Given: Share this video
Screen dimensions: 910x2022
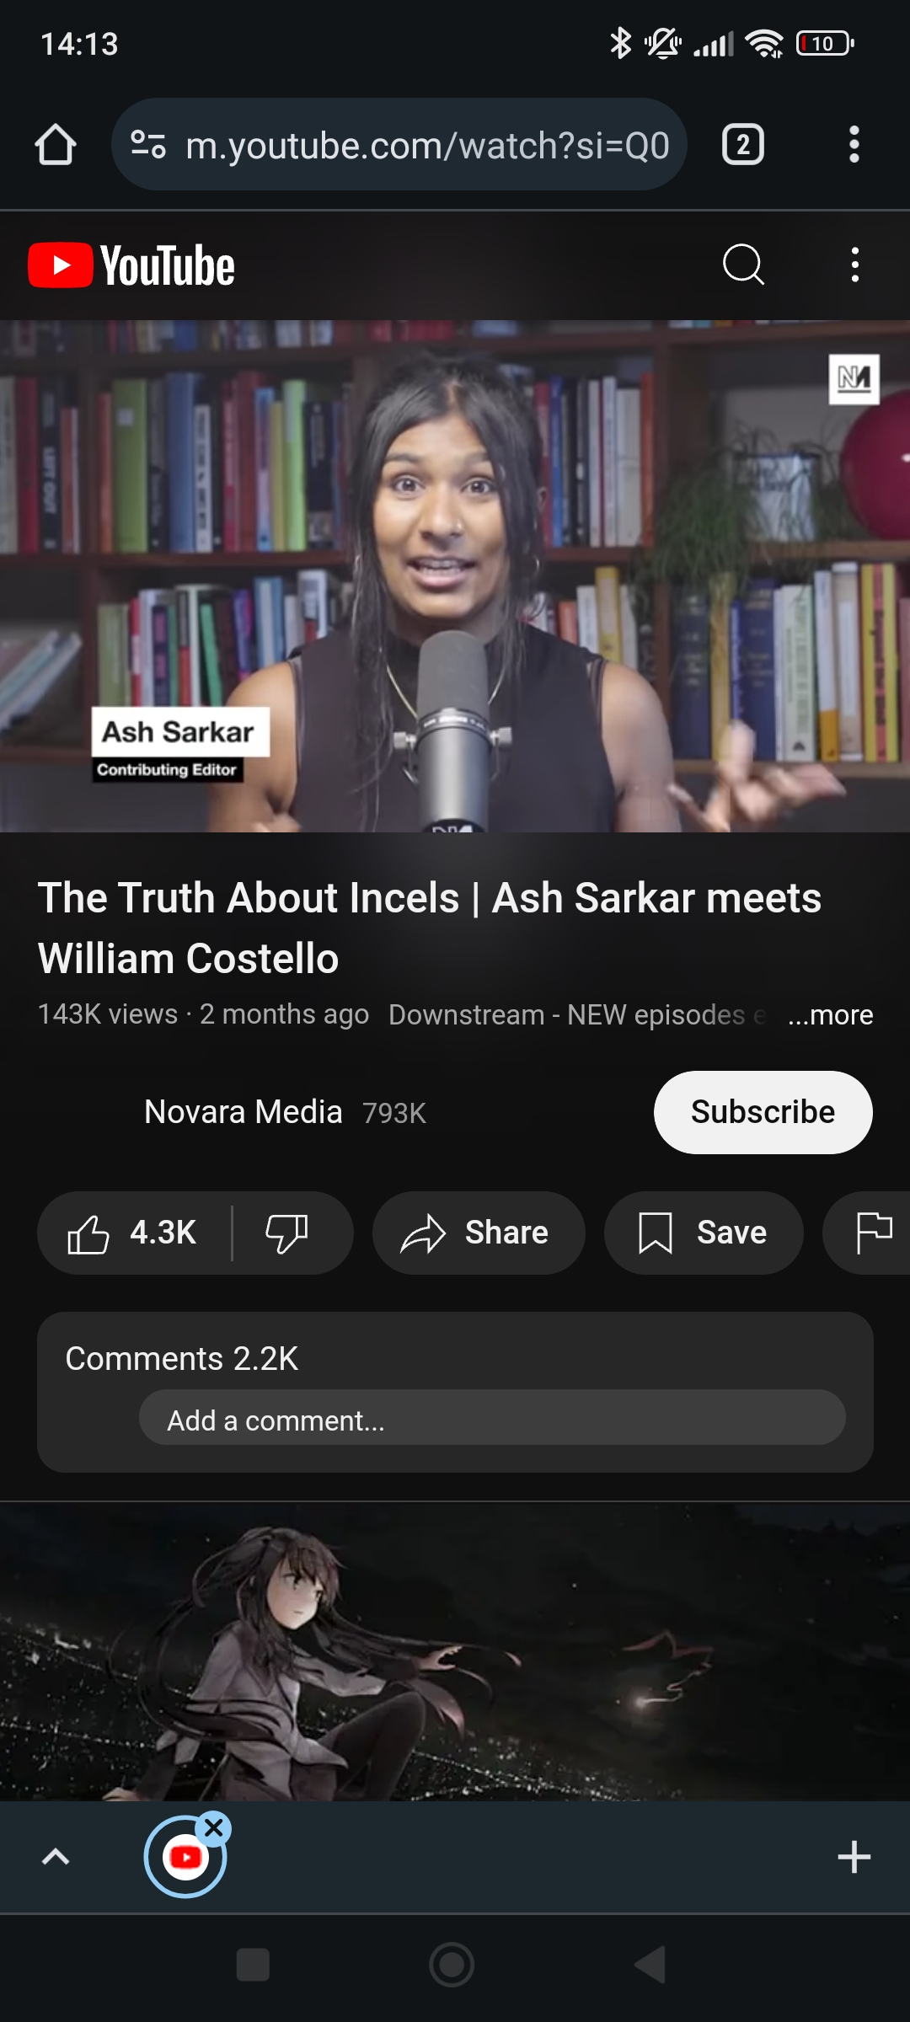Looking at the screenshot, I should [x=479, y=1233].
